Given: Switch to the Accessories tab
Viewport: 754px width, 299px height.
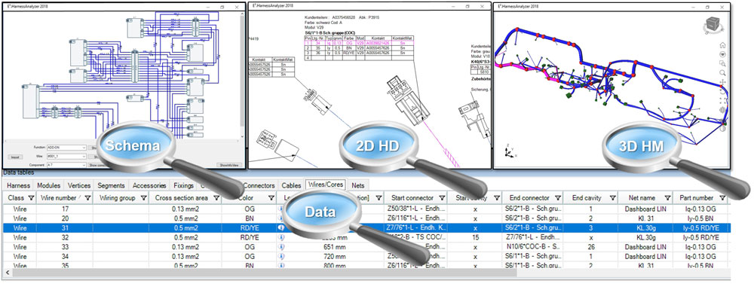Looking at the screenshot, I should click(149, 185).
